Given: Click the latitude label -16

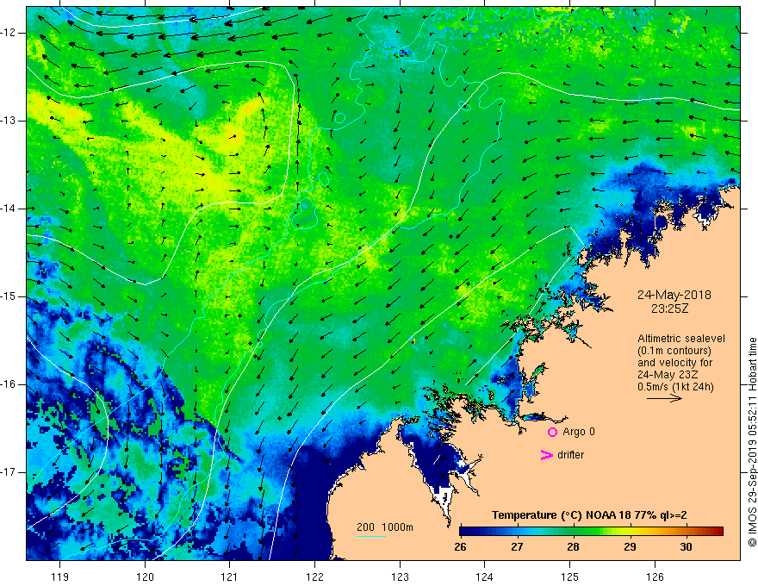Looking at the screenshot, I should tap(9, 384).
